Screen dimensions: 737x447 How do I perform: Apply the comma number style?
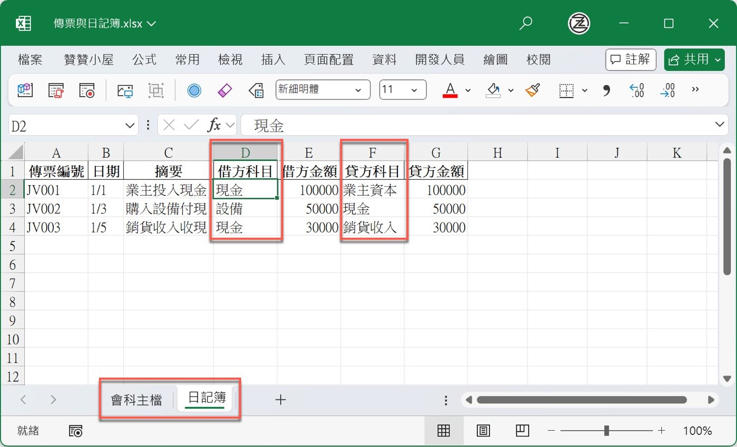pos(606,90)
